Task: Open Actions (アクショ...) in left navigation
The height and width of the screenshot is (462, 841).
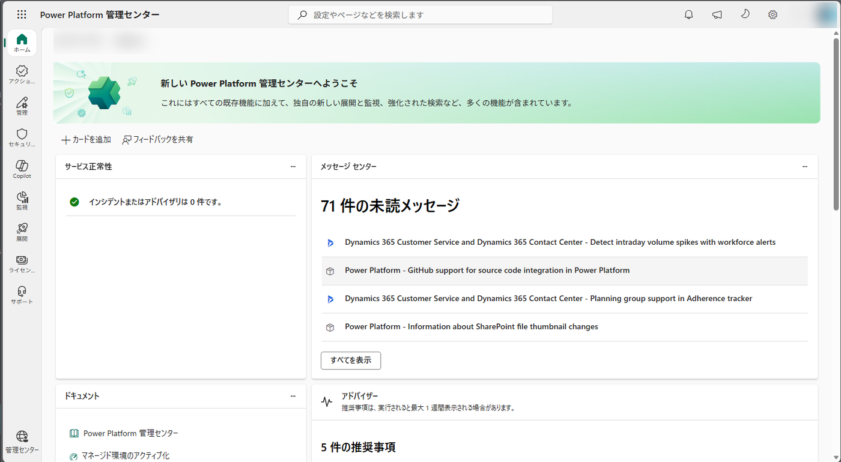Action: (x=22, y=74)
